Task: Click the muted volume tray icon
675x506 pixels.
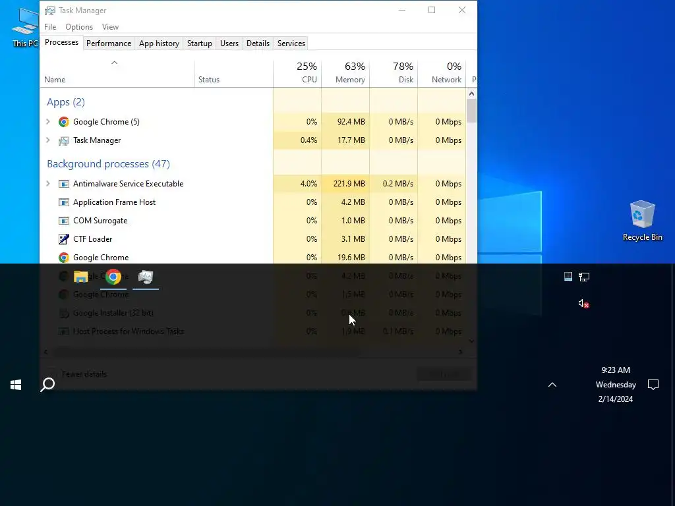Action: [584, 304]
